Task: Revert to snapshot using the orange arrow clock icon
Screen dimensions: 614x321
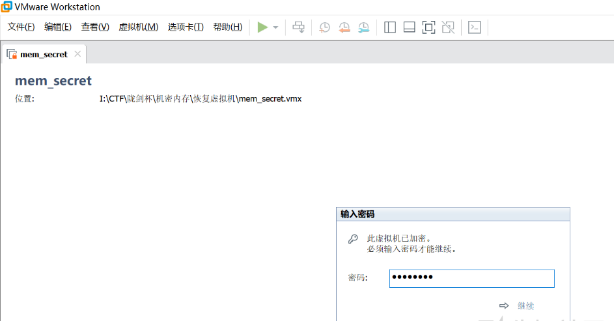Action: 344,27
